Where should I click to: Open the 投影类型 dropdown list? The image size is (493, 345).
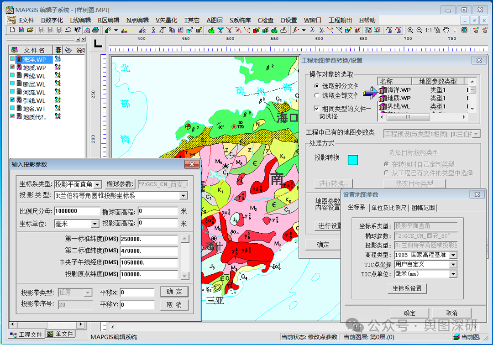[184, 196]
